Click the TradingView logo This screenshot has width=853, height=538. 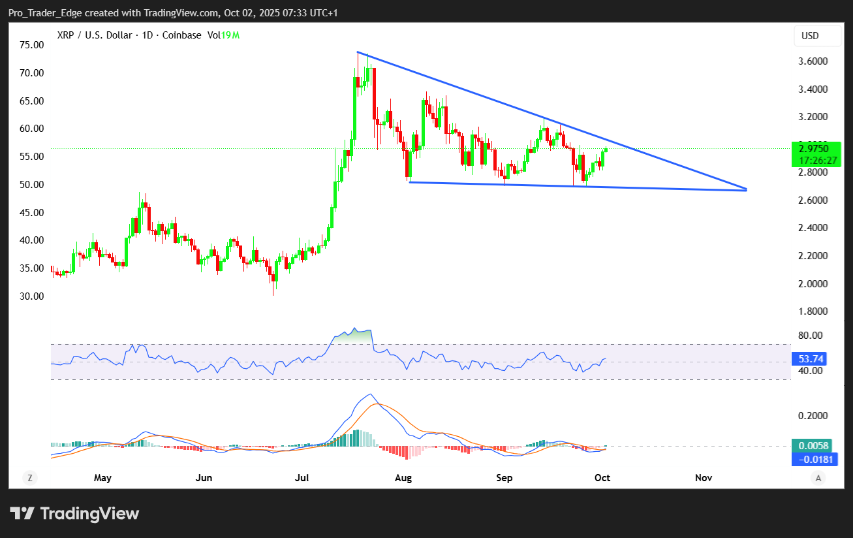click(x=74, y=513)
